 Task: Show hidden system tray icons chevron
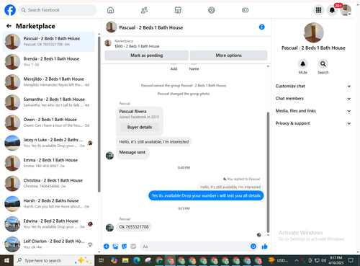297,260
